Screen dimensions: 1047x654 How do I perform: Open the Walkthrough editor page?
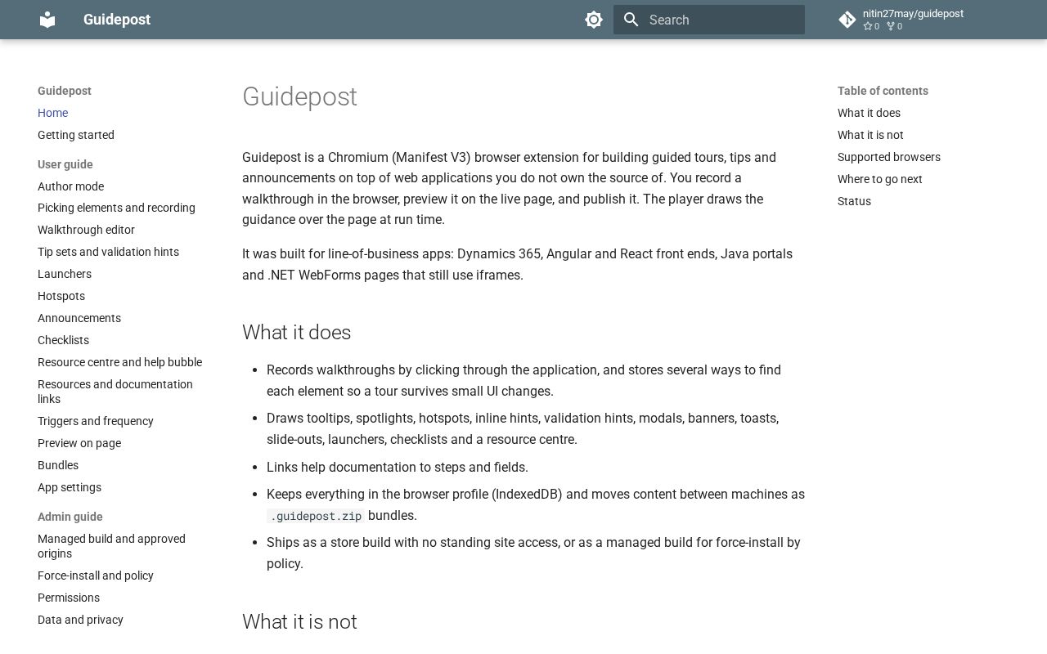86,230
